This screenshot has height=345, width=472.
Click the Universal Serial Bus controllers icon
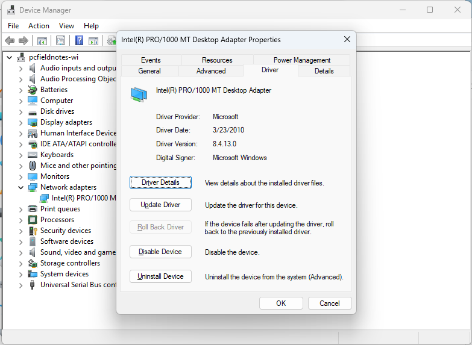(x=32, y=285)
